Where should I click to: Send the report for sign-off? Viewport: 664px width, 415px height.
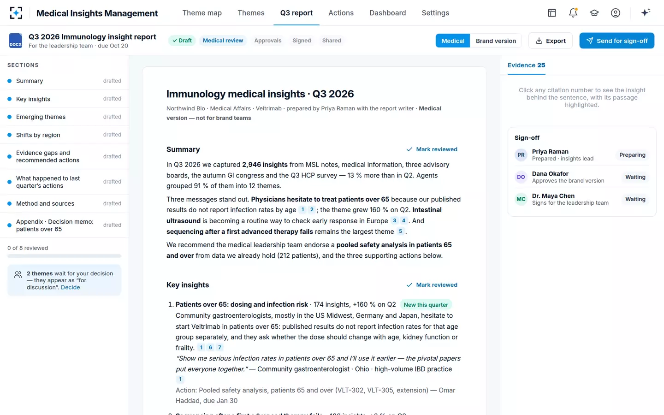(x=617, y=41)
